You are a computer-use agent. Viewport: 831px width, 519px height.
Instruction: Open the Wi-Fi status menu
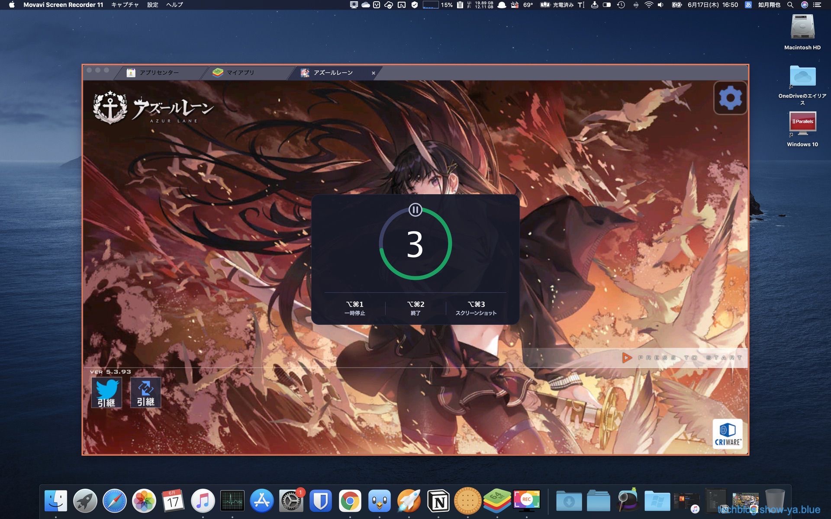648,5
